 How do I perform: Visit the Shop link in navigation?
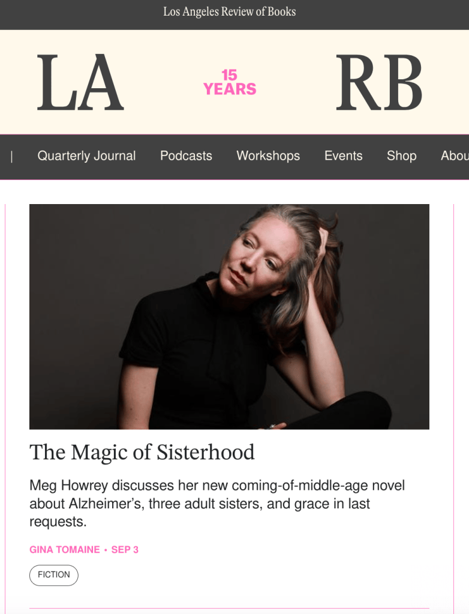pyautogui.click(x=402, y=156)
